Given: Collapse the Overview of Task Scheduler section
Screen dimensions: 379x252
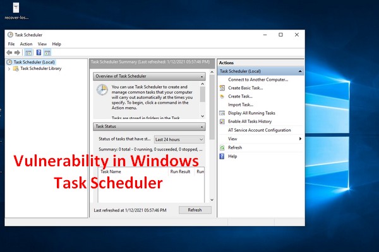Looking at the screenshot, I should [202, 77].
